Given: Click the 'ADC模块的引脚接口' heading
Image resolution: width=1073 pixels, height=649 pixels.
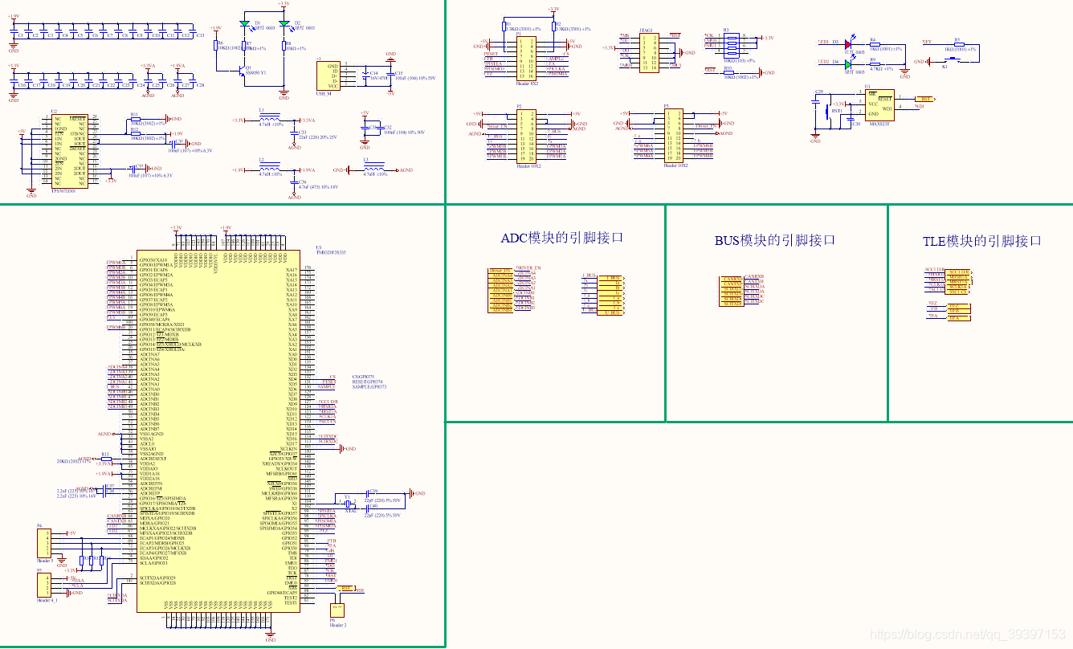Looking at the screenshot, I should pyautogui.click(x=562, y=238).
